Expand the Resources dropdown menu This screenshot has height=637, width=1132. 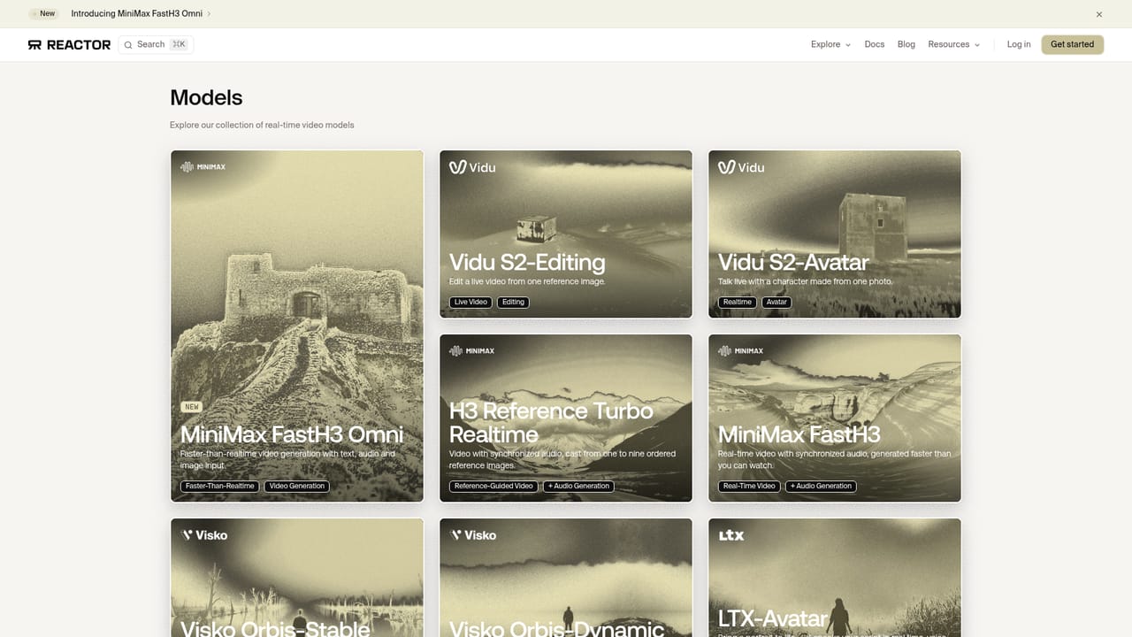(x=953, y=44)
